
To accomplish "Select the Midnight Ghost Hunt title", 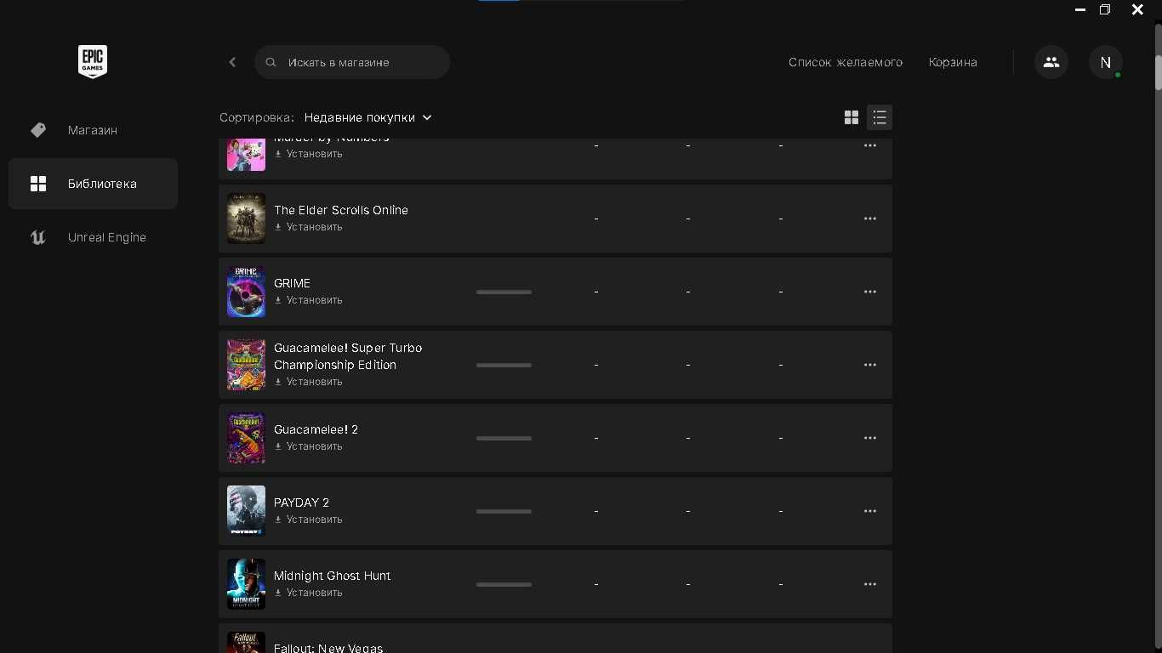I will pyautogui.click(x=333, y=576).
